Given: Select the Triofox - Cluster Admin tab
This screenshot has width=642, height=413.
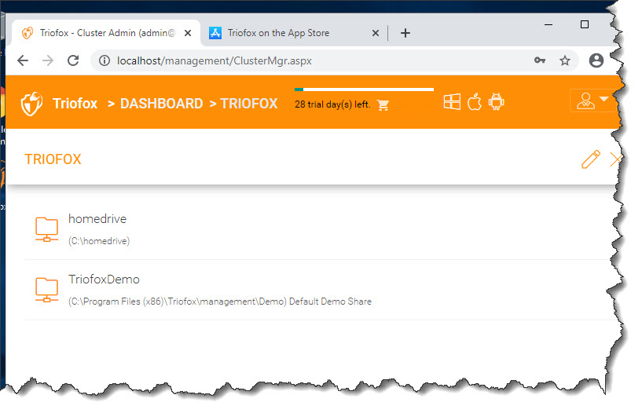Looking at the screenshot, I should (x=106, y=33).
